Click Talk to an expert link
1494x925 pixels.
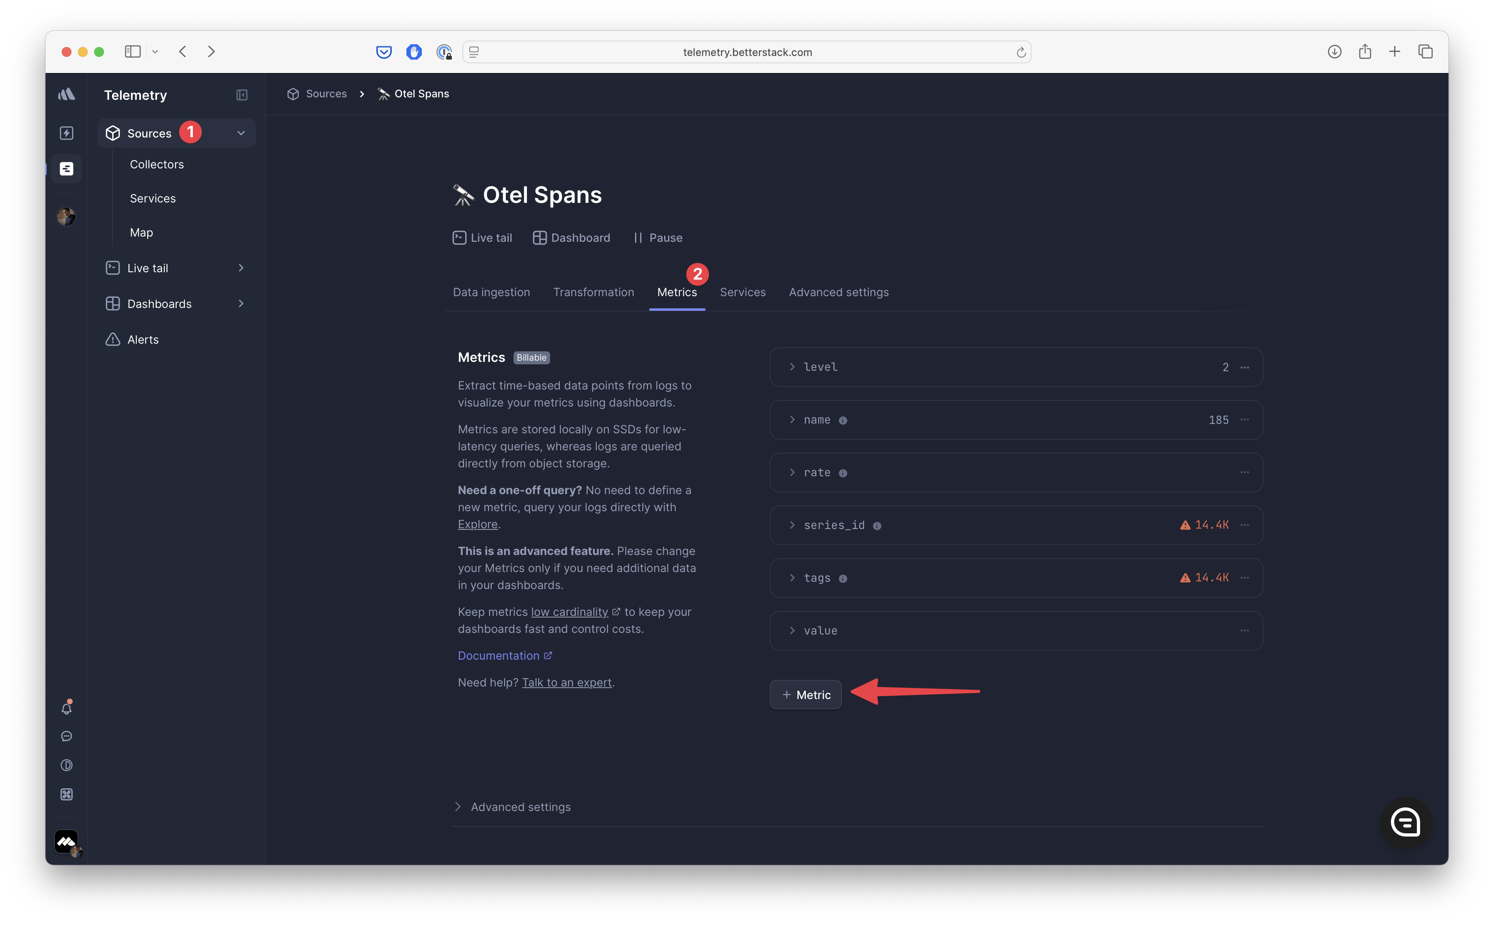[567, 683]
